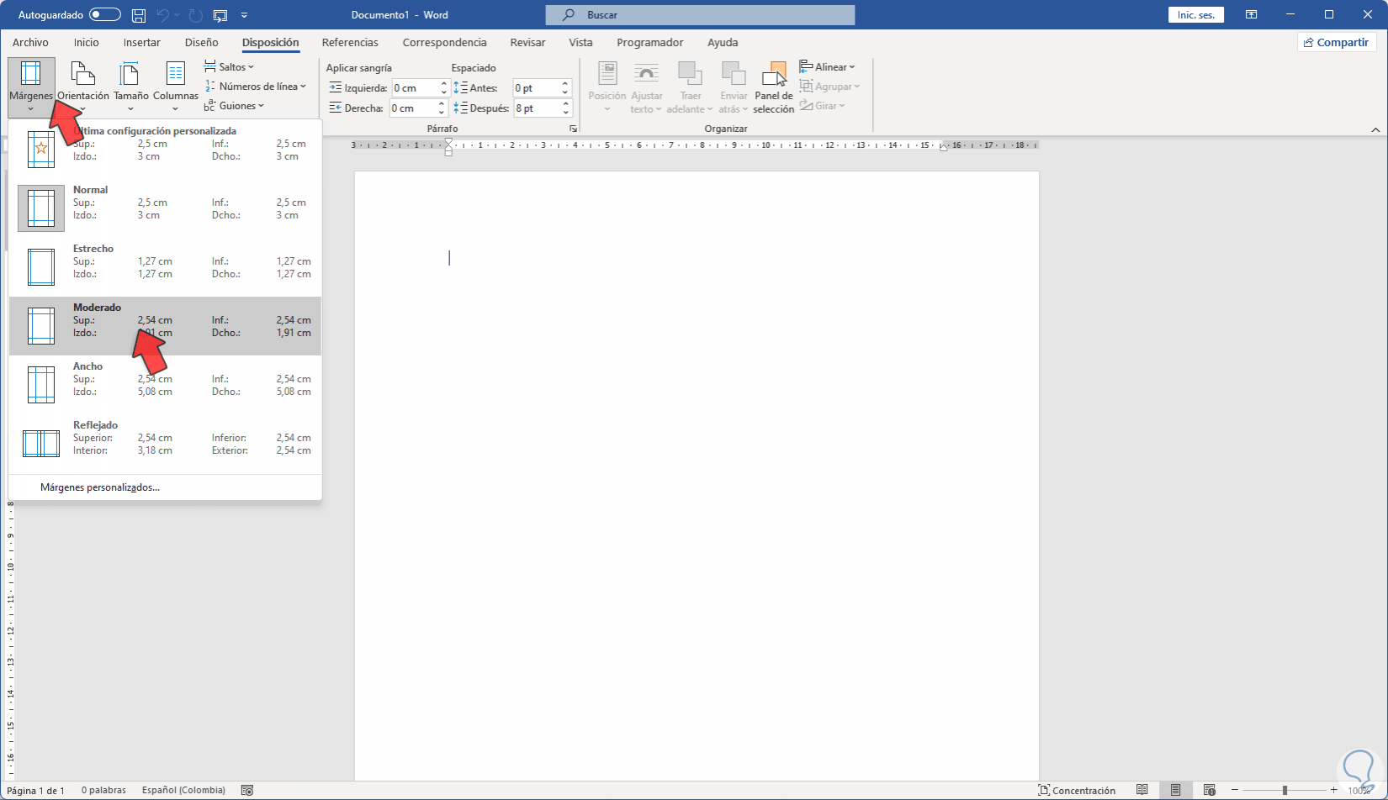
Task: Click the Inic. ses. sign-in button
Action: coord(1195,13)
